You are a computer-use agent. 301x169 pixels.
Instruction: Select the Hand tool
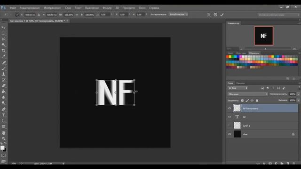pyautogui.click(x=3, y=133)
